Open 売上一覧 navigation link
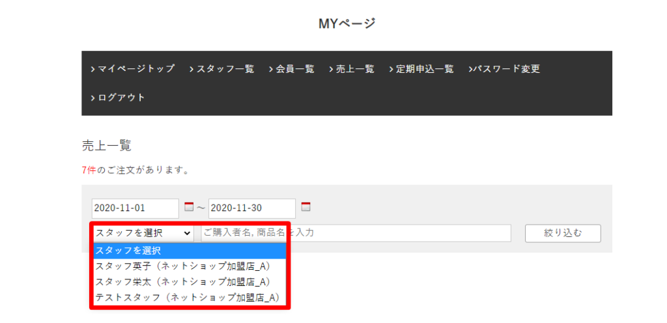667x323 pixels. pyautogui.click(x=352, y=69)
